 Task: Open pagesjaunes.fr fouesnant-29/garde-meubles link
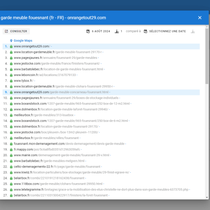(x=55, y=58)
